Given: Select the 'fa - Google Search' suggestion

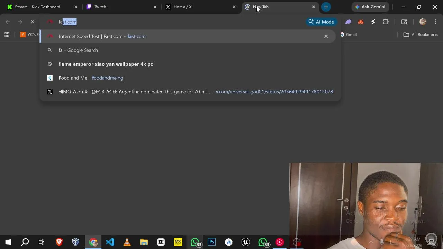Looking at the screenshot, I should tap(188, 50).
